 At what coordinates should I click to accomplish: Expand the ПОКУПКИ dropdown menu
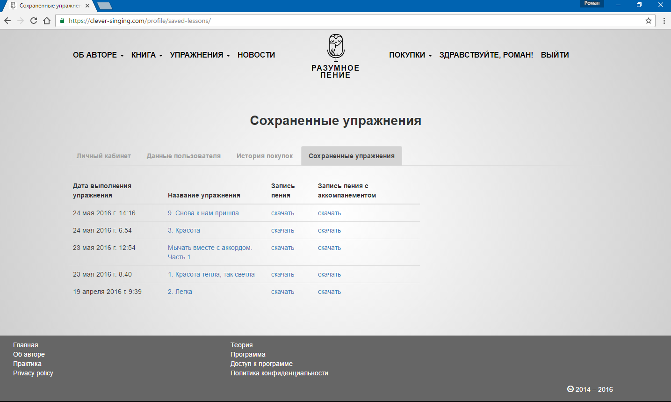click(x=411, y=55)
